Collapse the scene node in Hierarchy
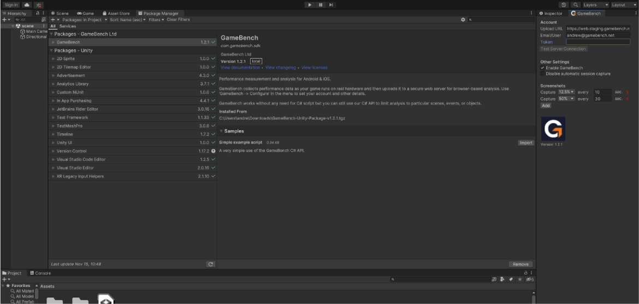Screen dimensions: 639x304 (13, 26)
